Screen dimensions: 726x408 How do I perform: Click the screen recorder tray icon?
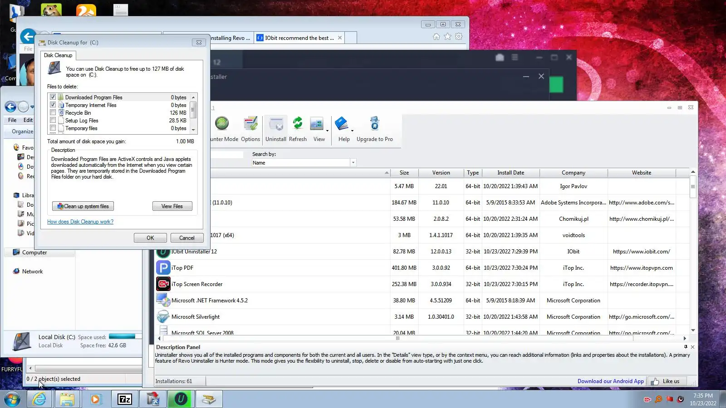(648, 399)
